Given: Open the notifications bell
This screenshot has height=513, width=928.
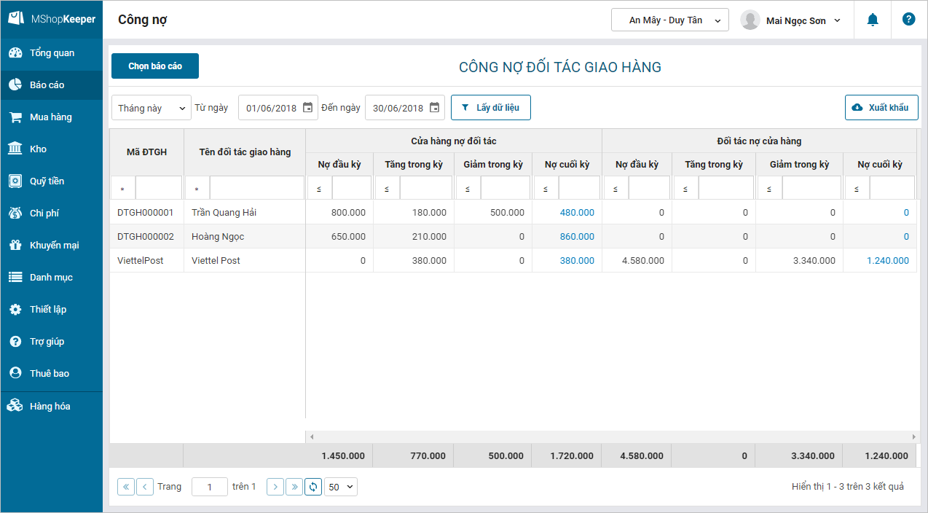Looking at the screenshot, I should 873,20.
